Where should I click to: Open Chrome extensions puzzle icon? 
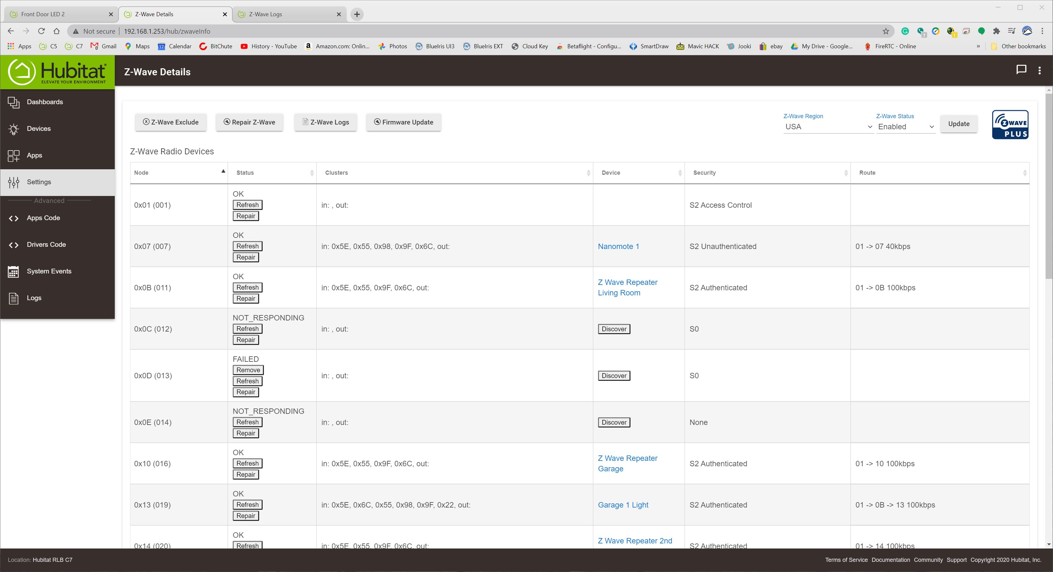point(996,31)
